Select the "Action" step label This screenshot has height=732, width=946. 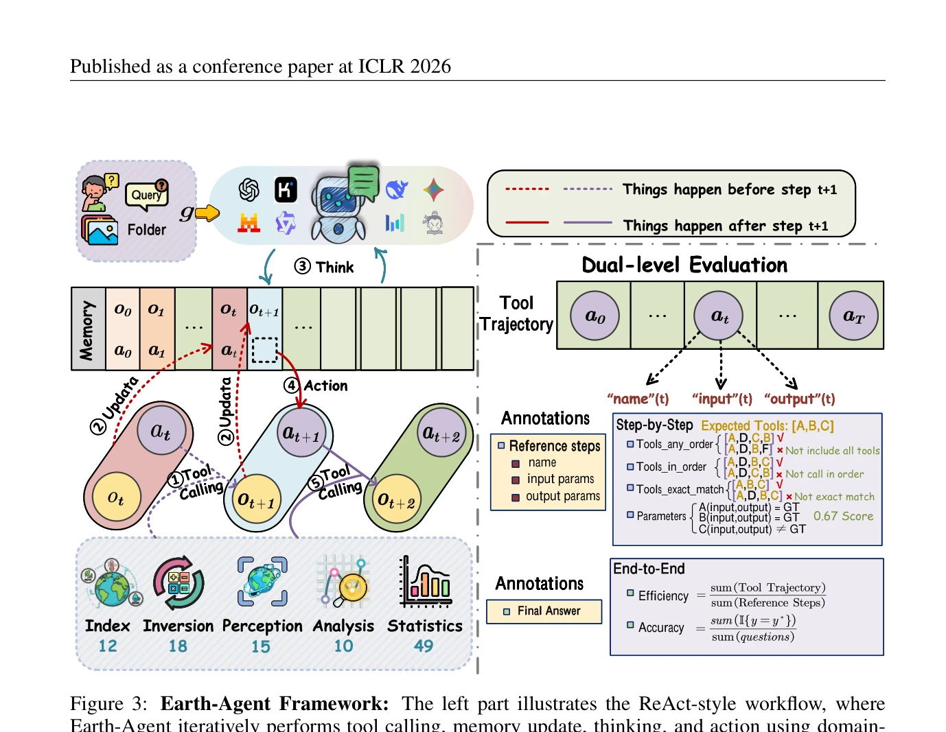pyautogui.click(x=325, y=386)
